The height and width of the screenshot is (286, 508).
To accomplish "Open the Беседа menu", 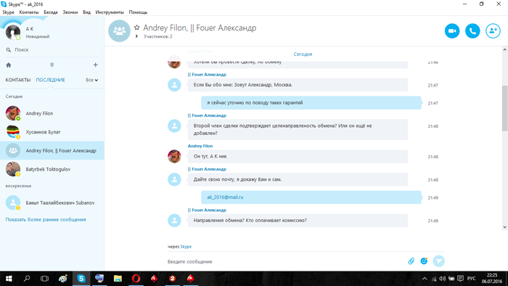I will [51, 12].
